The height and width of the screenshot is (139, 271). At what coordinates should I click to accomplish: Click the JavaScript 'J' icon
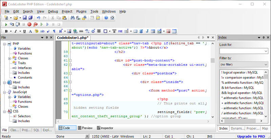coord(147,31)
